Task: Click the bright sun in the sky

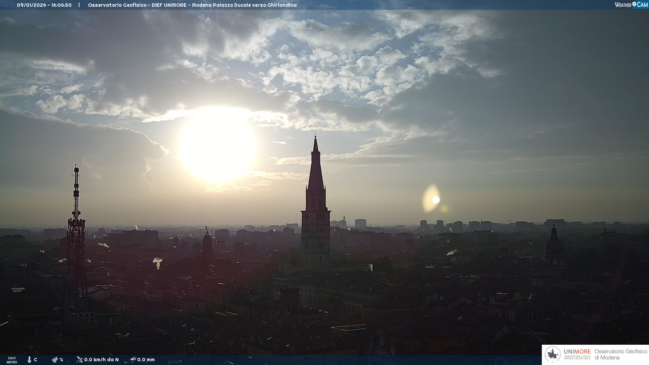Action: [x=217, y=145]
